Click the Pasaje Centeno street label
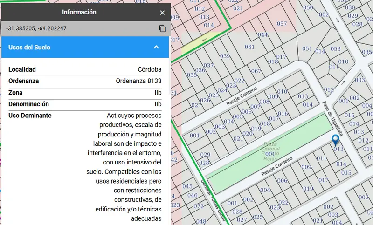The image size is (373, 225). 242,96
